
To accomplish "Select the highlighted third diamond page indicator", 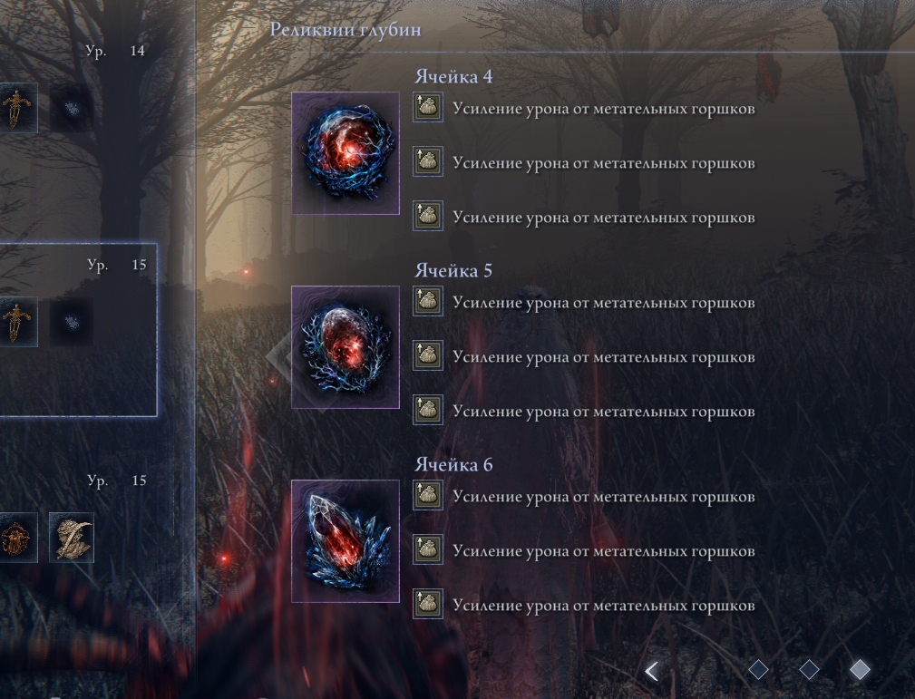I will [x=860, y=669].
